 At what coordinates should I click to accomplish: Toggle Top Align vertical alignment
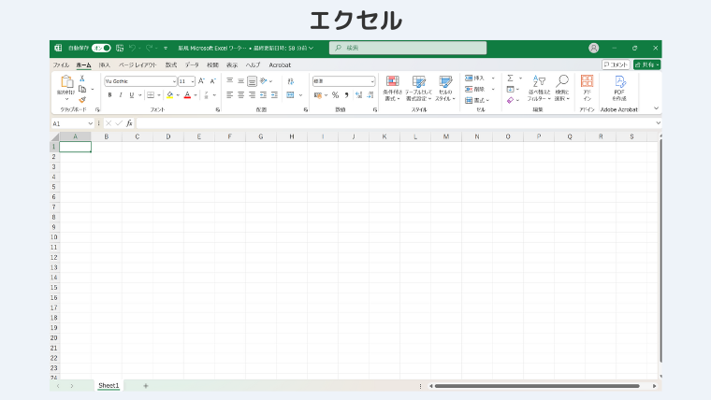[x=230, y=81]
